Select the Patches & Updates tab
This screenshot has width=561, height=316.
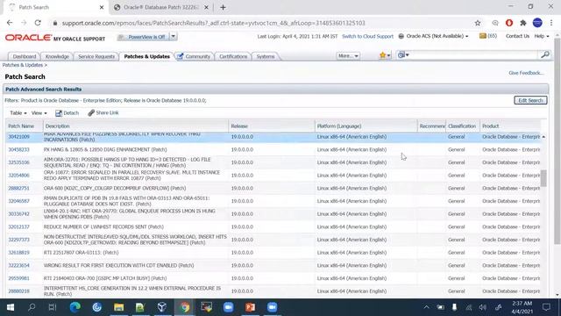tap(146, 56)
